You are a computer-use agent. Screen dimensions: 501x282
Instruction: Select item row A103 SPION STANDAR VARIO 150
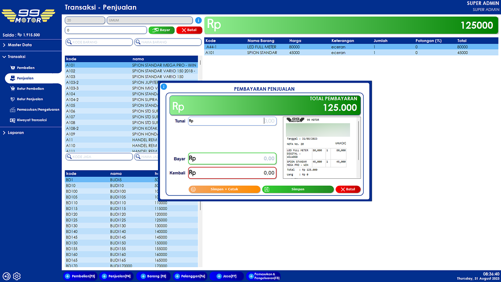click(131, 77)
